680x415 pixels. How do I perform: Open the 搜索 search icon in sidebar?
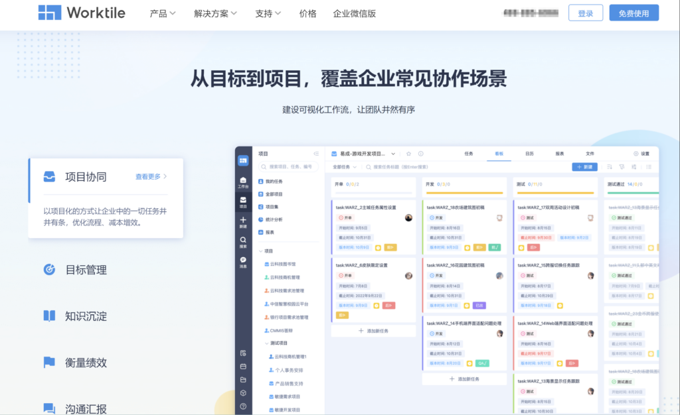pyautogui.click(x=243, y=242)
